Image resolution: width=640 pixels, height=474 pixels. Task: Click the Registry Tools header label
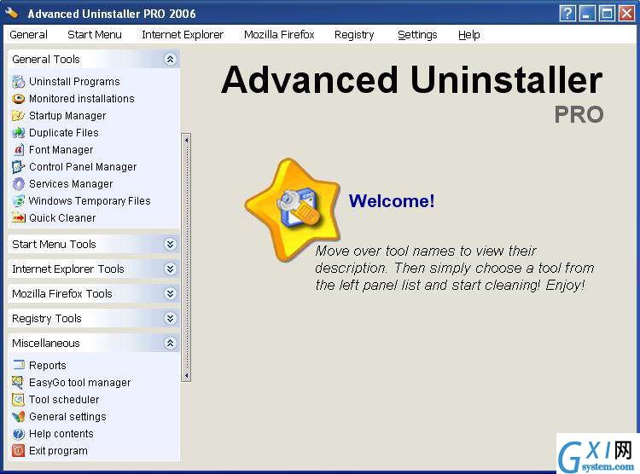pyautogui.click(x=47, y=319)
